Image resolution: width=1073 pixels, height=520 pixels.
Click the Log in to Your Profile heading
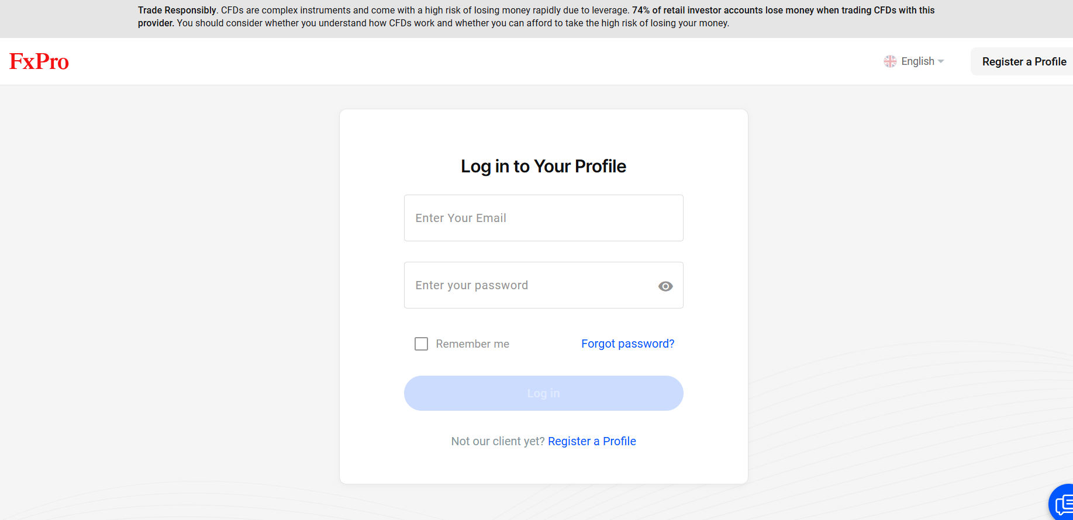pyautogui.click(x=543, y=167)
